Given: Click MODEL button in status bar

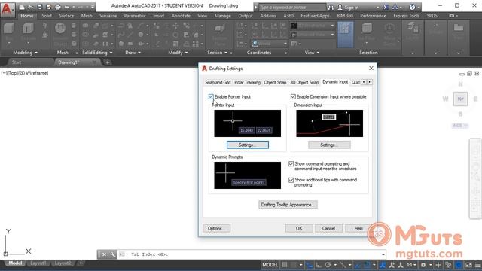Looking at the screenshot, I should [270, 265].
